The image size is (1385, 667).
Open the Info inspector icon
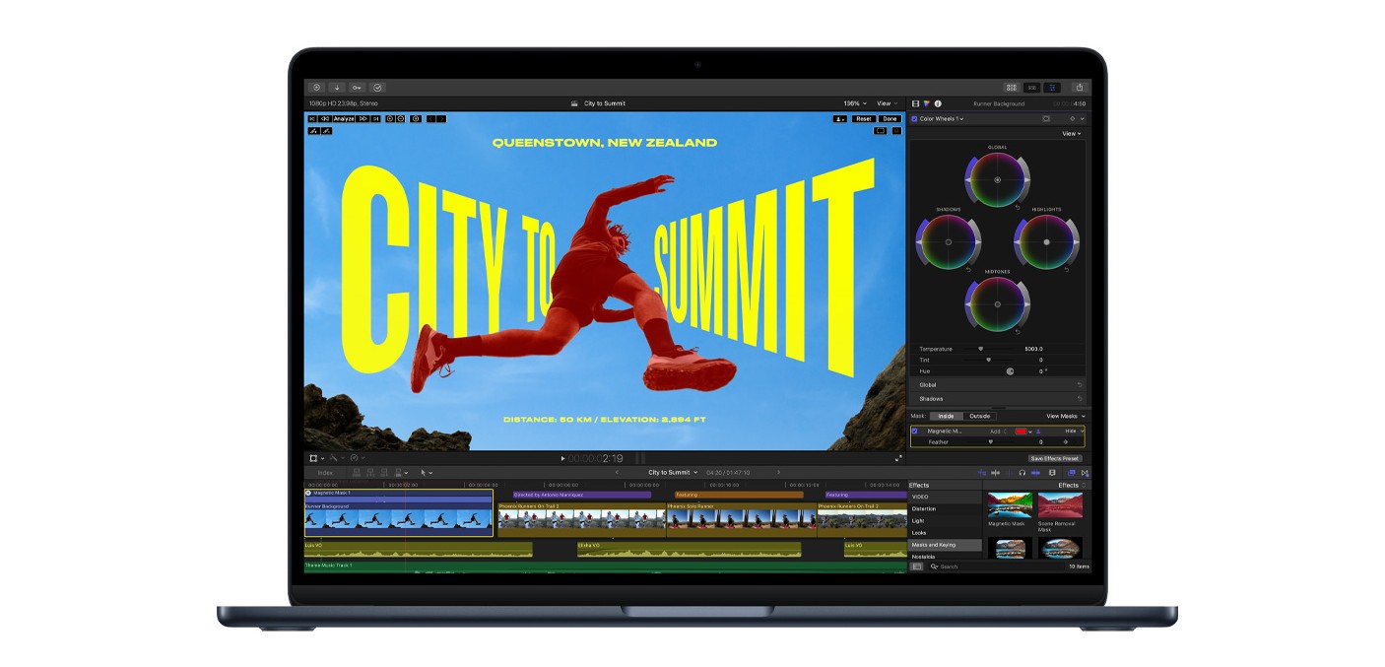938,103
